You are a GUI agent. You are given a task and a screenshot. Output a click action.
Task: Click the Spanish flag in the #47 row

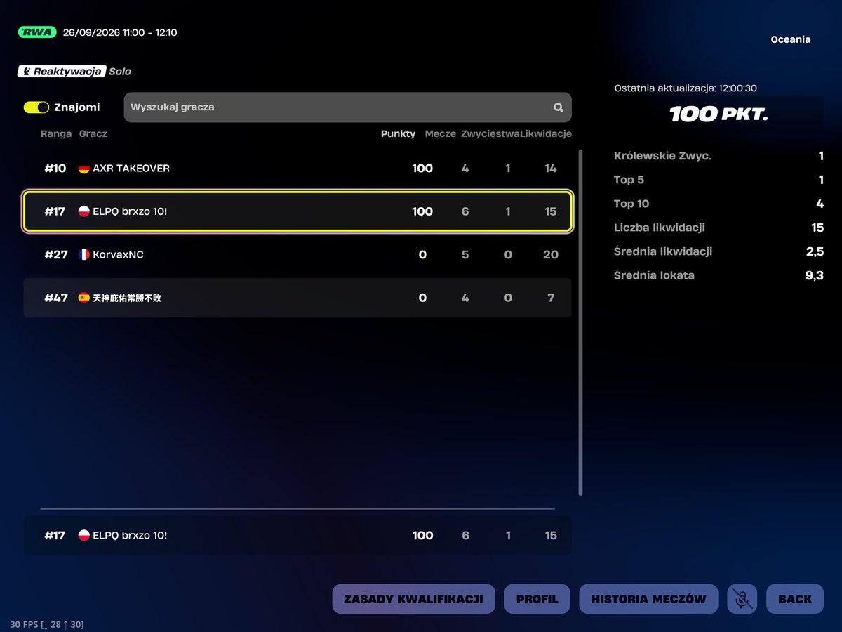83,298
